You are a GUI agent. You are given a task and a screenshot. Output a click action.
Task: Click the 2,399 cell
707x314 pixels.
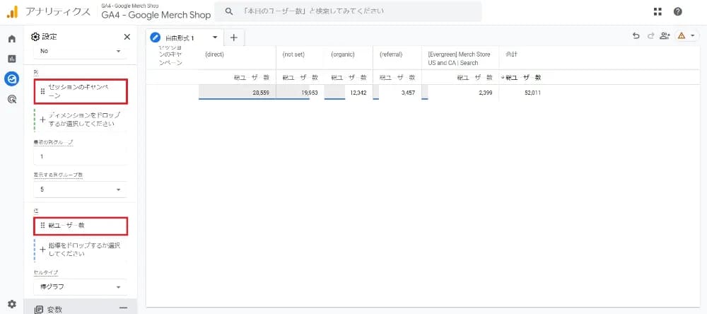[x=460, y=93]
